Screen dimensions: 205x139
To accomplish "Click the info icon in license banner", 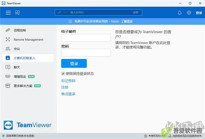I will coord(70,21).
